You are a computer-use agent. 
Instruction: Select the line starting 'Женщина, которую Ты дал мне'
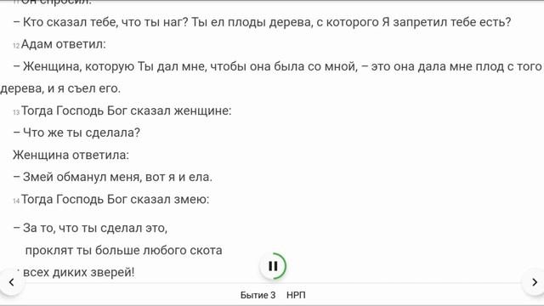[x=277, y=66]
